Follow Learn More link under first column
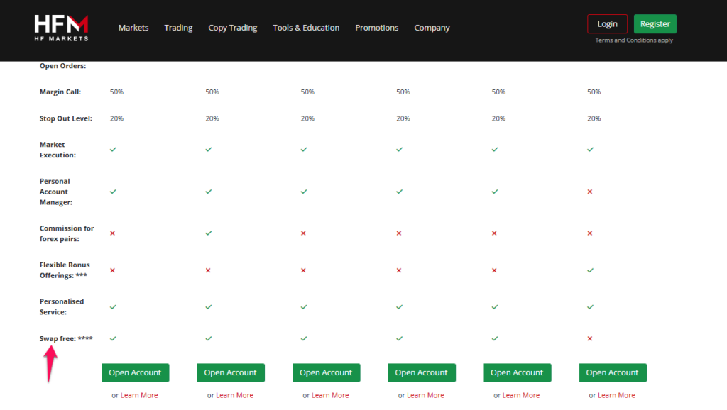The image size is (727, 410). coord(139,395)
